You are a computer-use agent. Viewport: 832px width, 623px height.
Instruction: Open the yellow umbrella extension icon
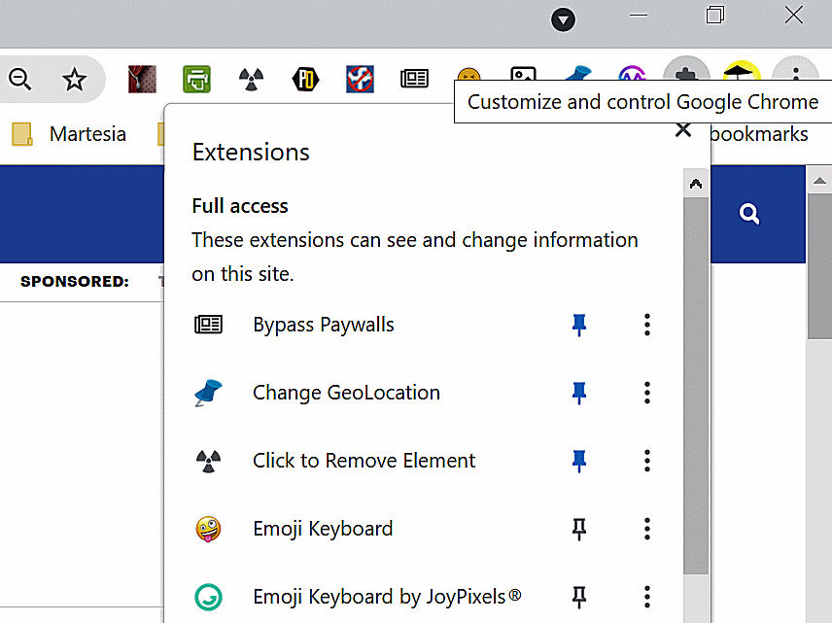742,72
